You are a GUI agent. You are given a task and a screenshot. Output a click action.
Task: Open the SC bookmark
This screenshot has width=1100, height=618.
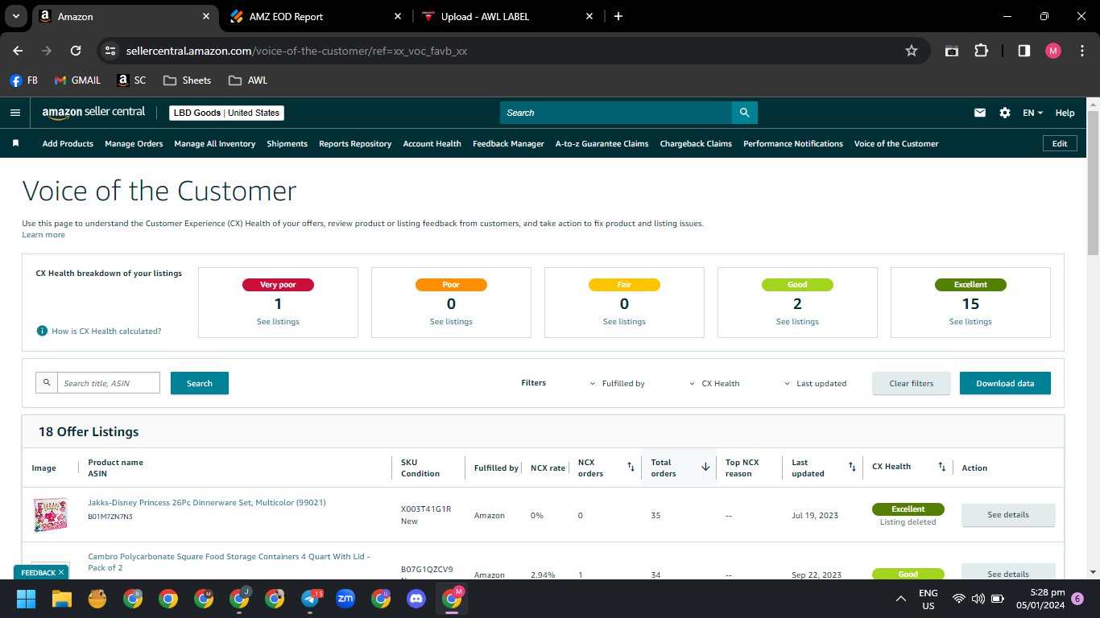[132, 80]
